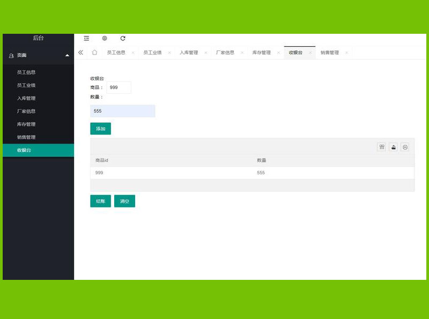Close the 销售管理 tab
Screen dimensions: 429x319
(346, 53)
